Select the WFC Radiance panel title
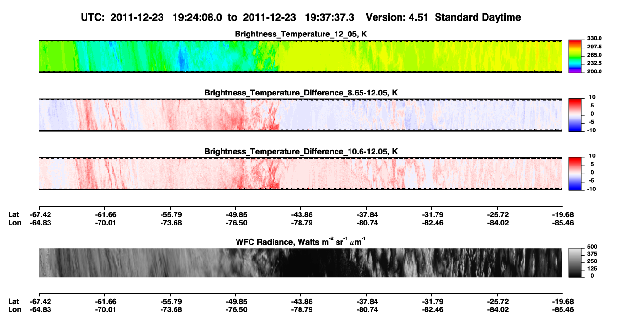This screenshot has height=320, width=625. [x=301, y=241]
